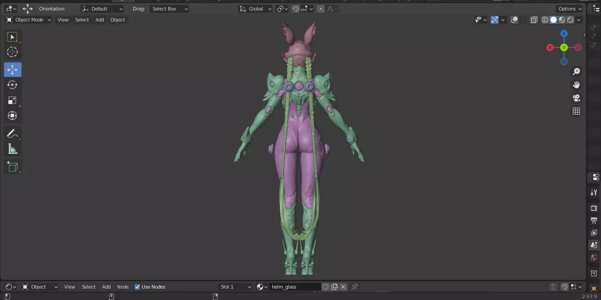
Task: Toggle X-ray mode button
Action: (x=534, y=20)
